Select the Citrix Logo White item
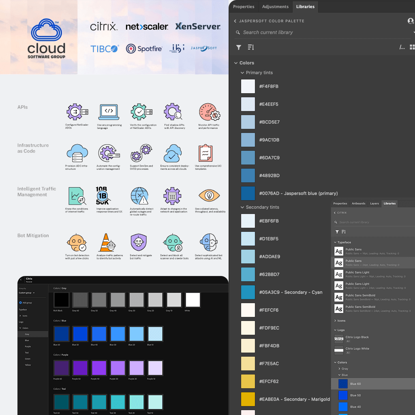This screenshot has height=415, width=415. point(373,351)
